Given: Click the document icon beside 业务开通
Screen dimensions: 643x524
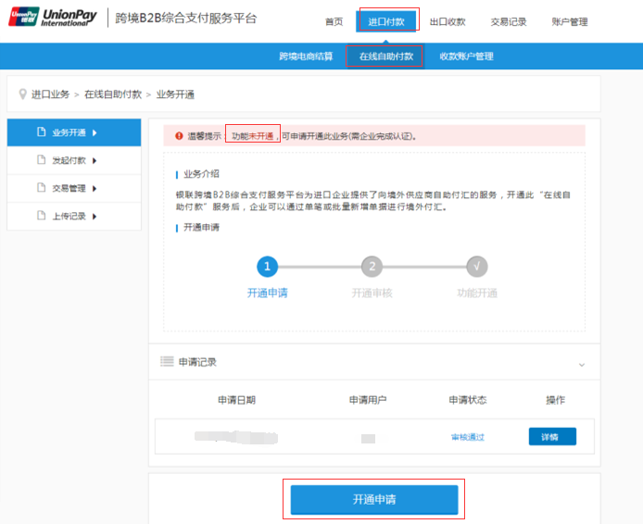Looking at the screenshot, I should [41, 132].
